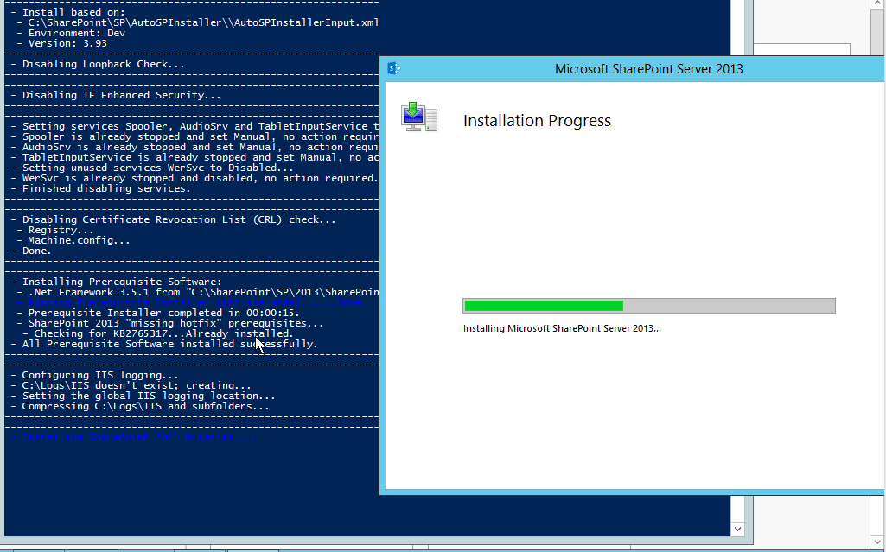Click the AutoSPInstallerInput.xml path line
Image resolution: width=886 pixels, height=552 pixels.
pos(198,22)
